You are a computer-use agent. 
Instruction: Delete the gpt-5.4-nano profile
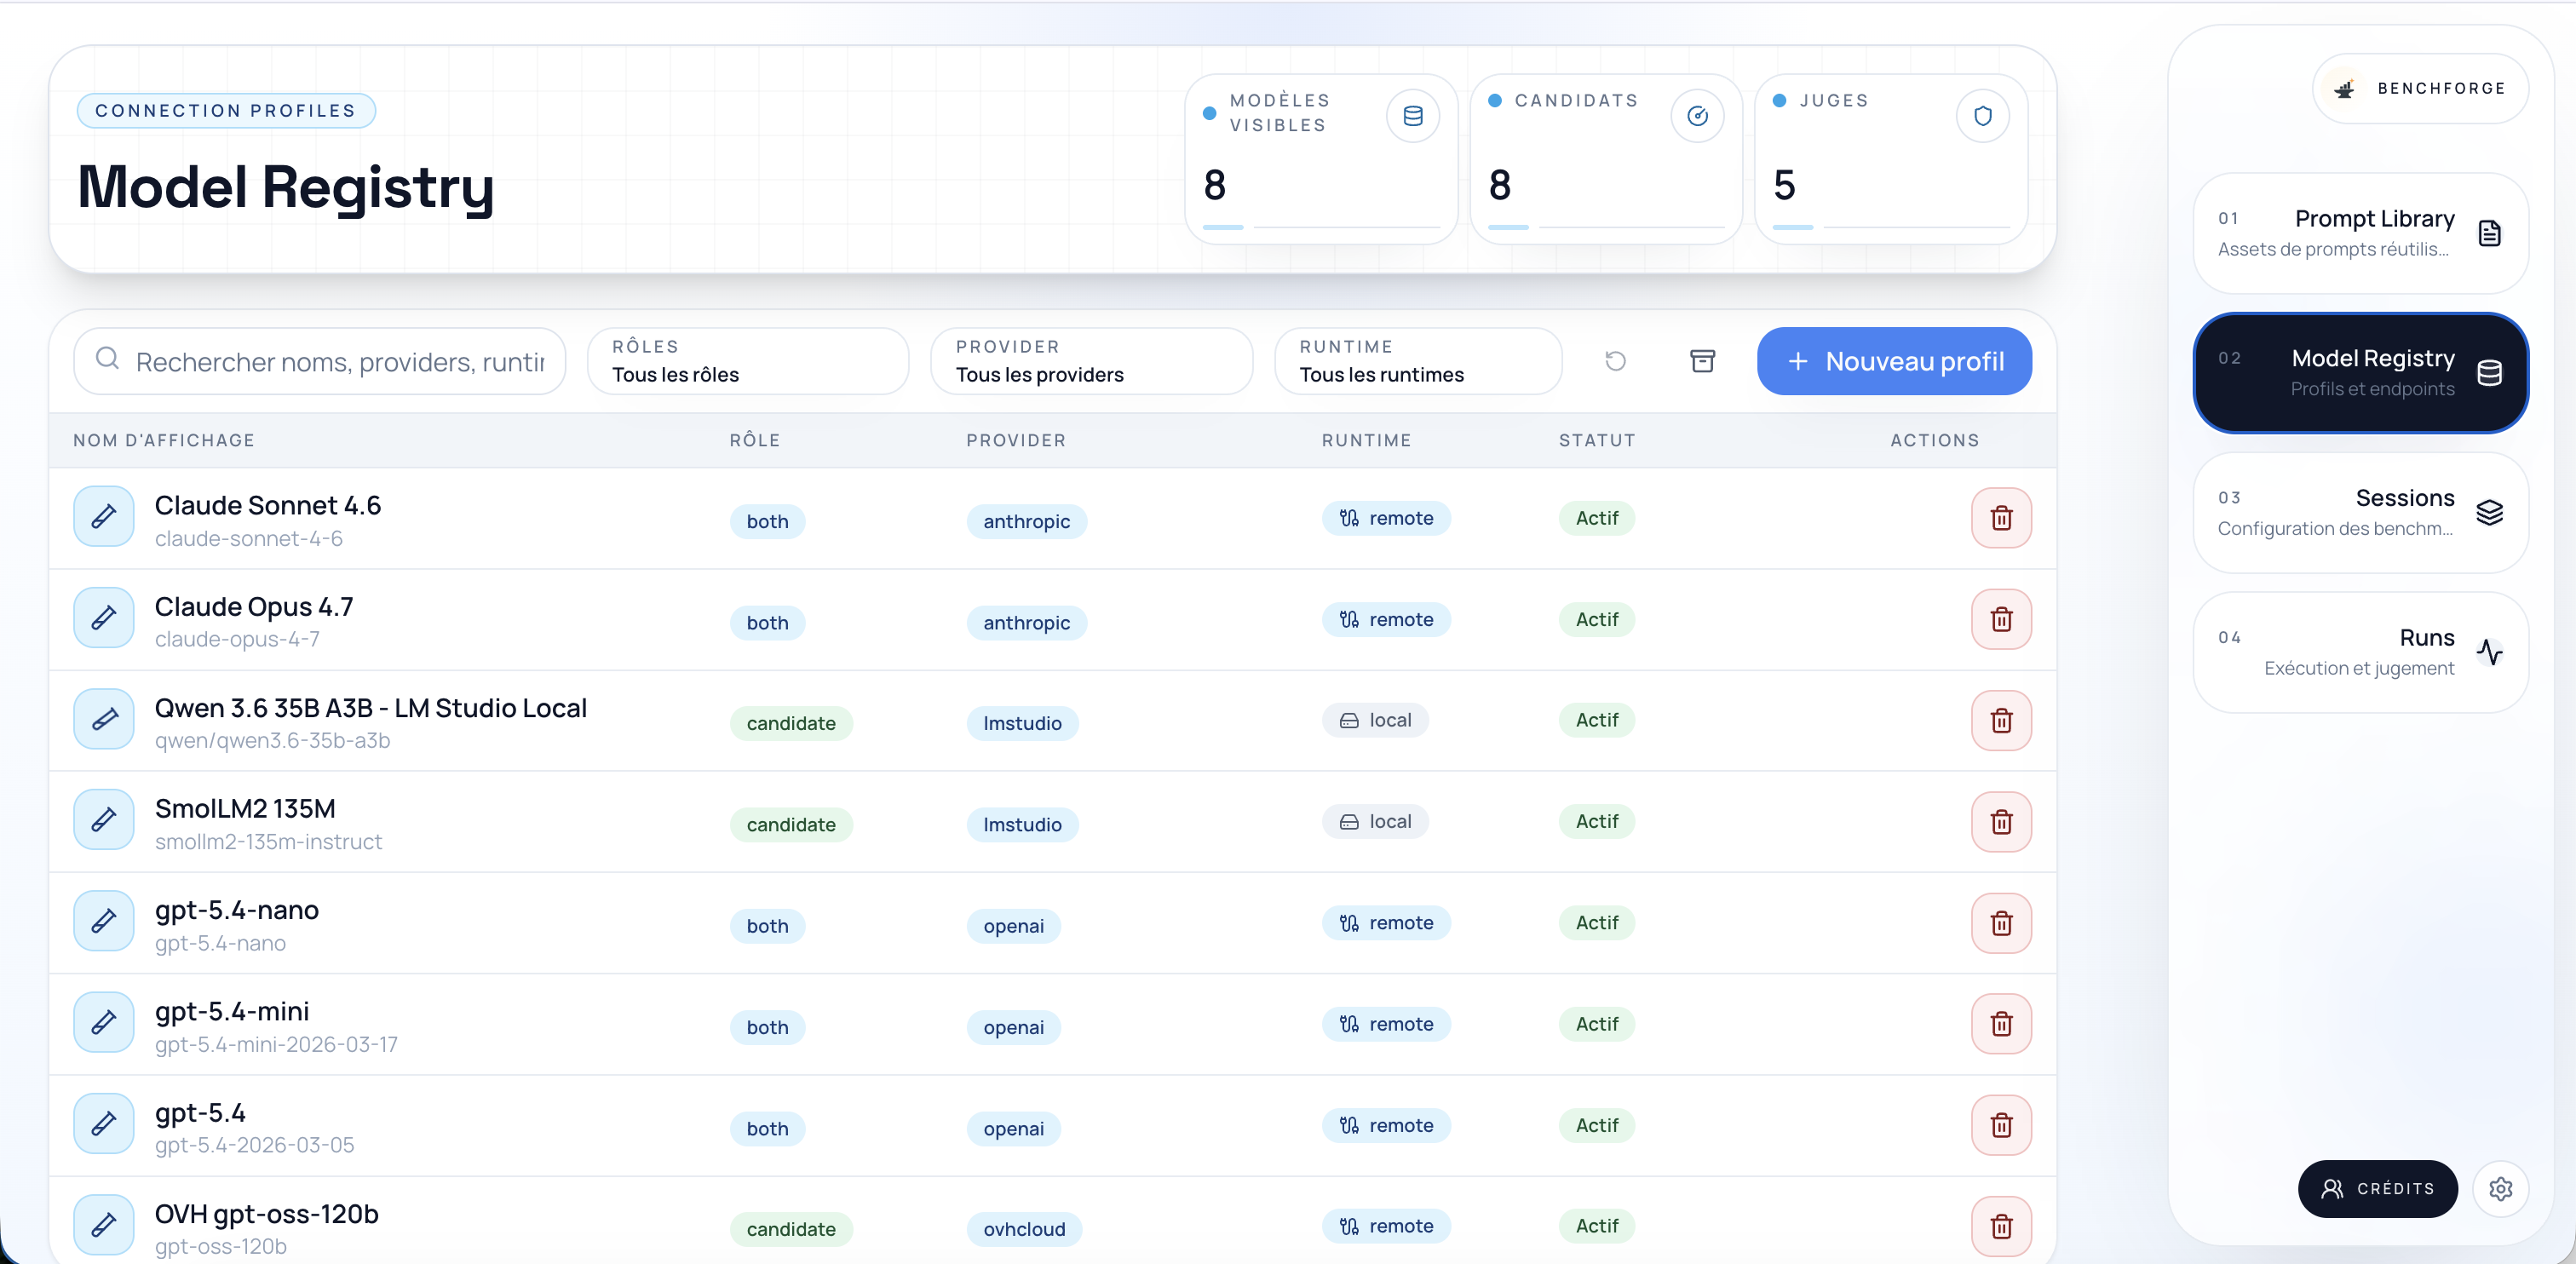click(2001, 923)
